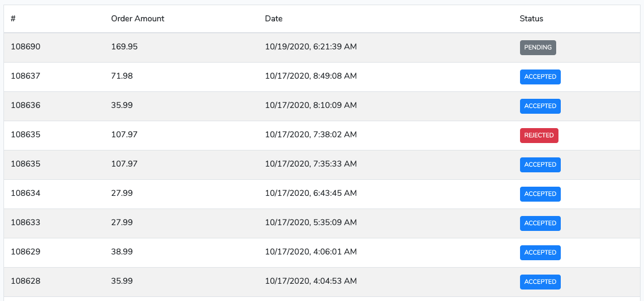The height and width of the screenshot is (301, 644).
Task: Click the date 10/19/2020, 6:21:39 AM
Action: (311, 47)
